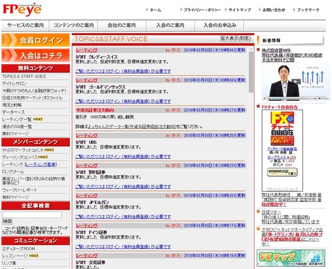Click the scrollbar up arrow in topics
Screen dimensions: 332x269
(251, 50)
